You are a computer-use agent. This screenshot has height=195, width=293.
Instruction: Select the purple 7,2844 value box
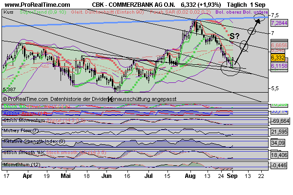point(279,23)
